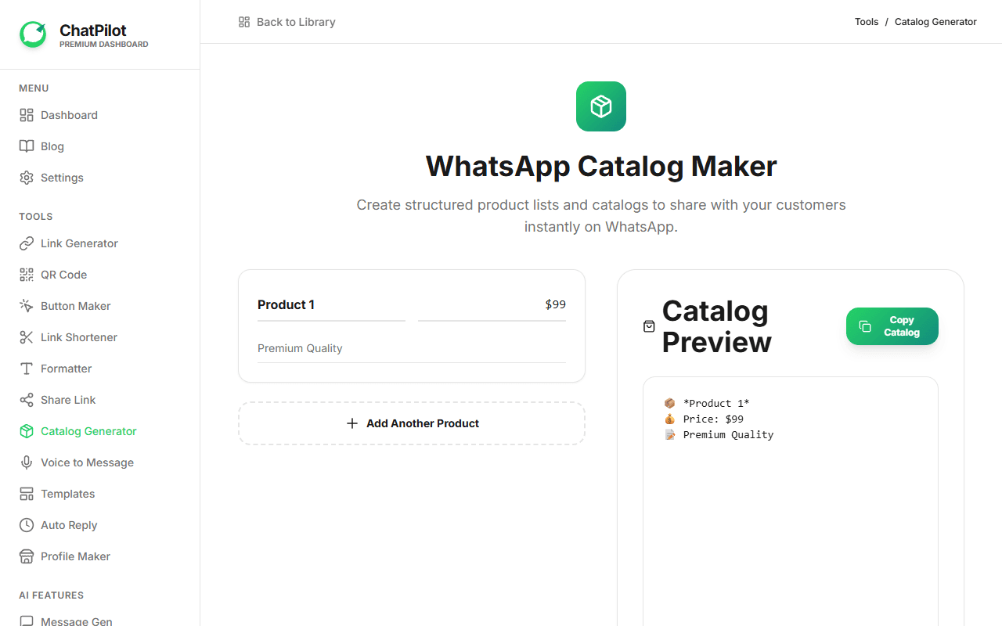Select the Link Shortener scissors icon
The height and width of the screenshot is (626, 1002).
pos(27,337)
